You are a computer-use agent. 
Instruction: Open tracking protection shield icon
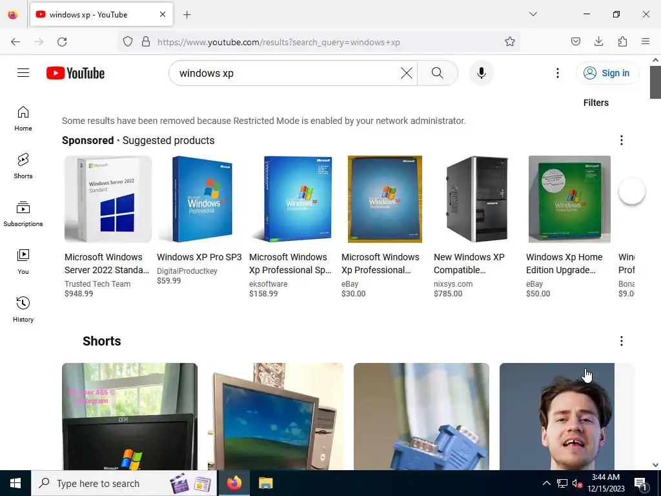coord(128,42)
